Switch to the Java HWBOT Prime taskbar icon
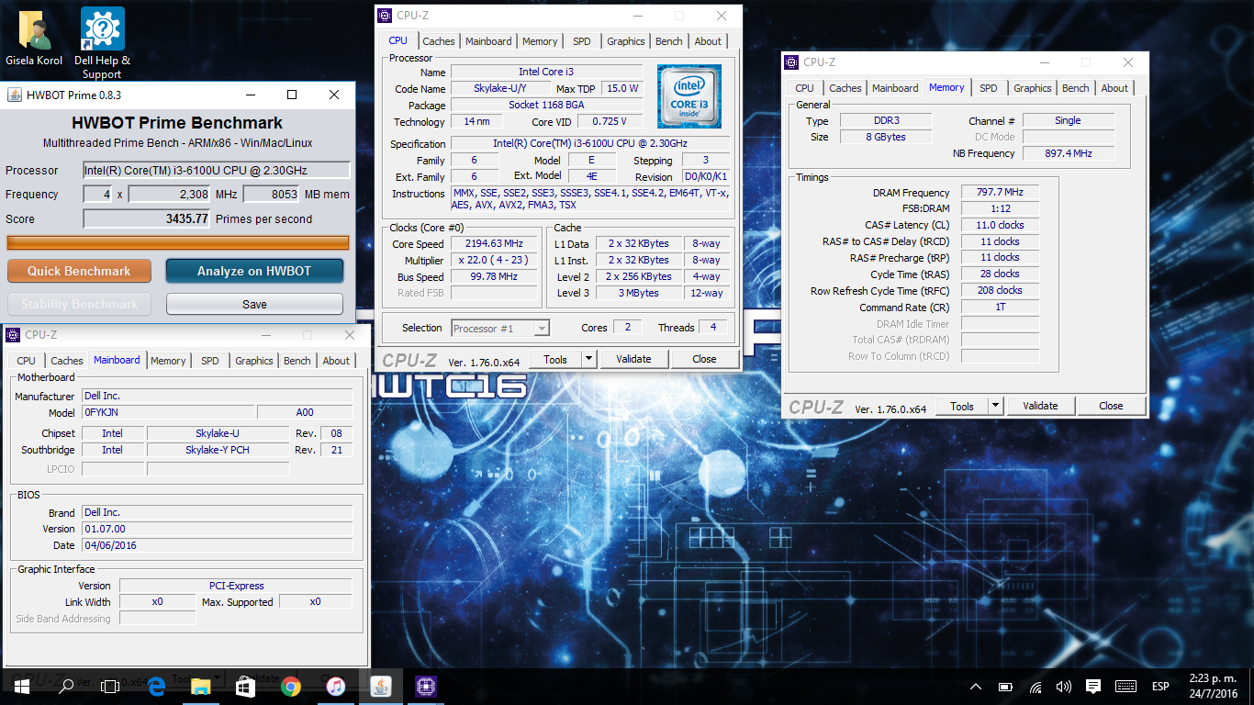 click(380, 686)
